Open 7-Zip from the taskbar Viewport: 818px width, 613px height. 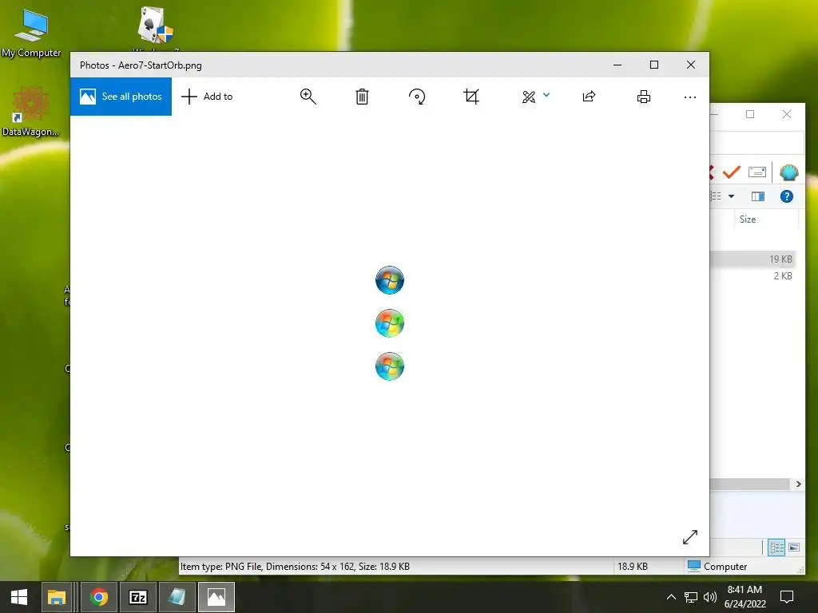tap(137, 597)
